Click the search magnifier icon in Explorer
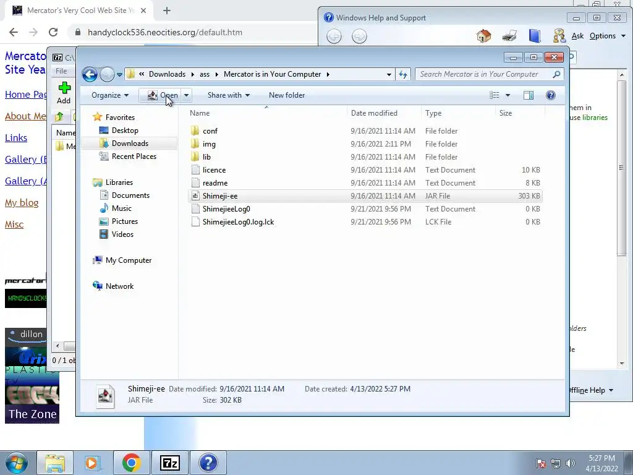 pos(556,74)
